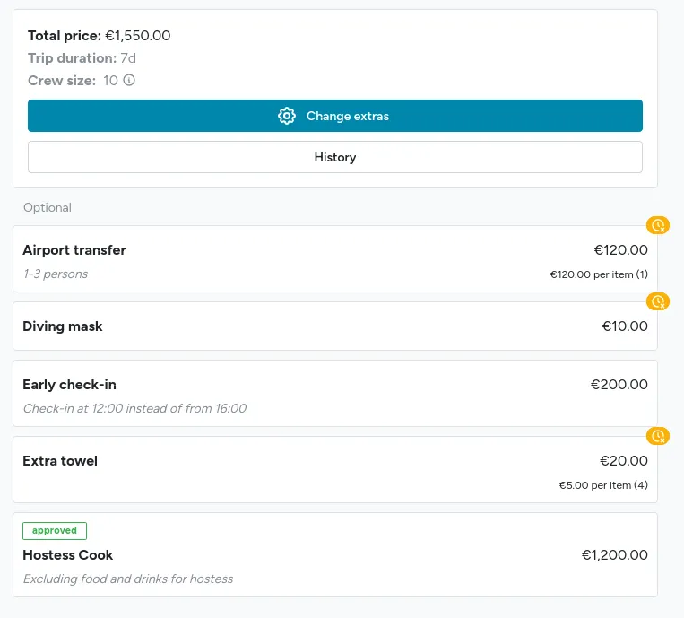Click the €1,200.00 Hostess Cook price
Image resolution: width=684 pixels, height=618 pixels.
pos(615,554)
